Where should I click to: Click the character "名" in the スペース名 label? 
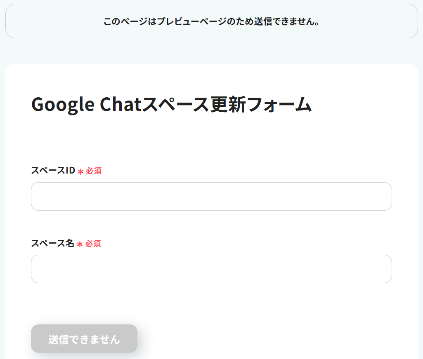tap(70, 244)
